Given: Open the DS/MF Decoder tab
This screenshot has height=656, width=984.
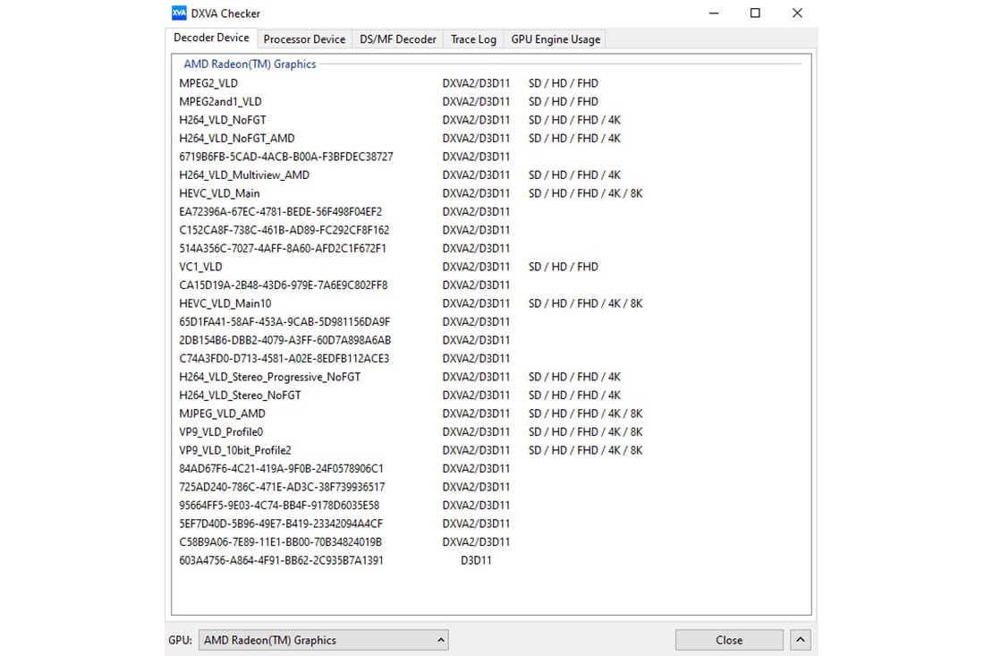Looking at the screenshot, I should (x=398, y=38).
